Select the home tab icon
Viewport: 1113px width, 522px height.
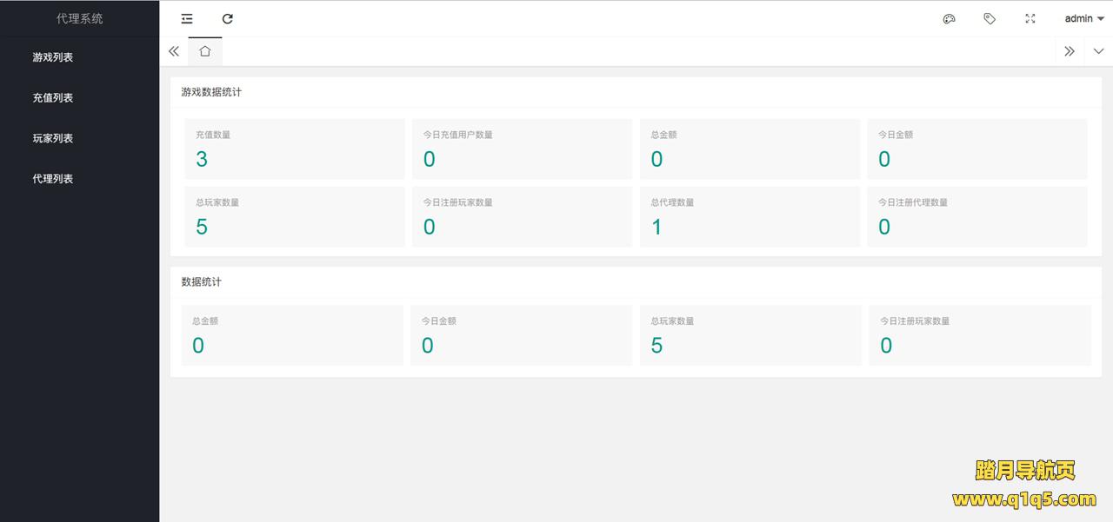tap(205, 51)
